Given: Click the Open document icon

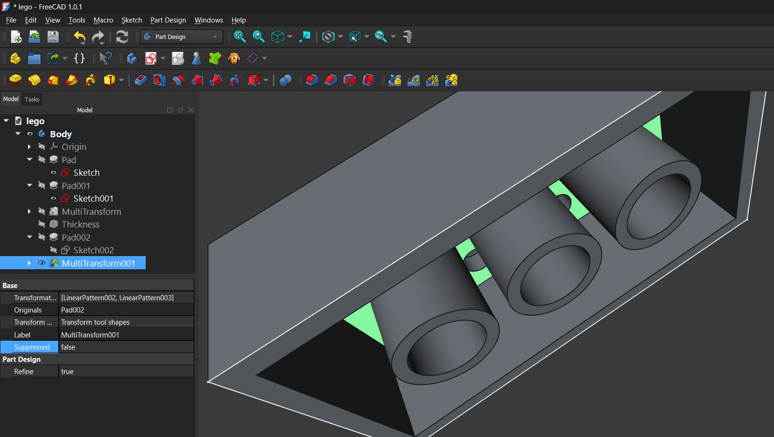Looking at the screenshot, I should (x=34, y=37).
